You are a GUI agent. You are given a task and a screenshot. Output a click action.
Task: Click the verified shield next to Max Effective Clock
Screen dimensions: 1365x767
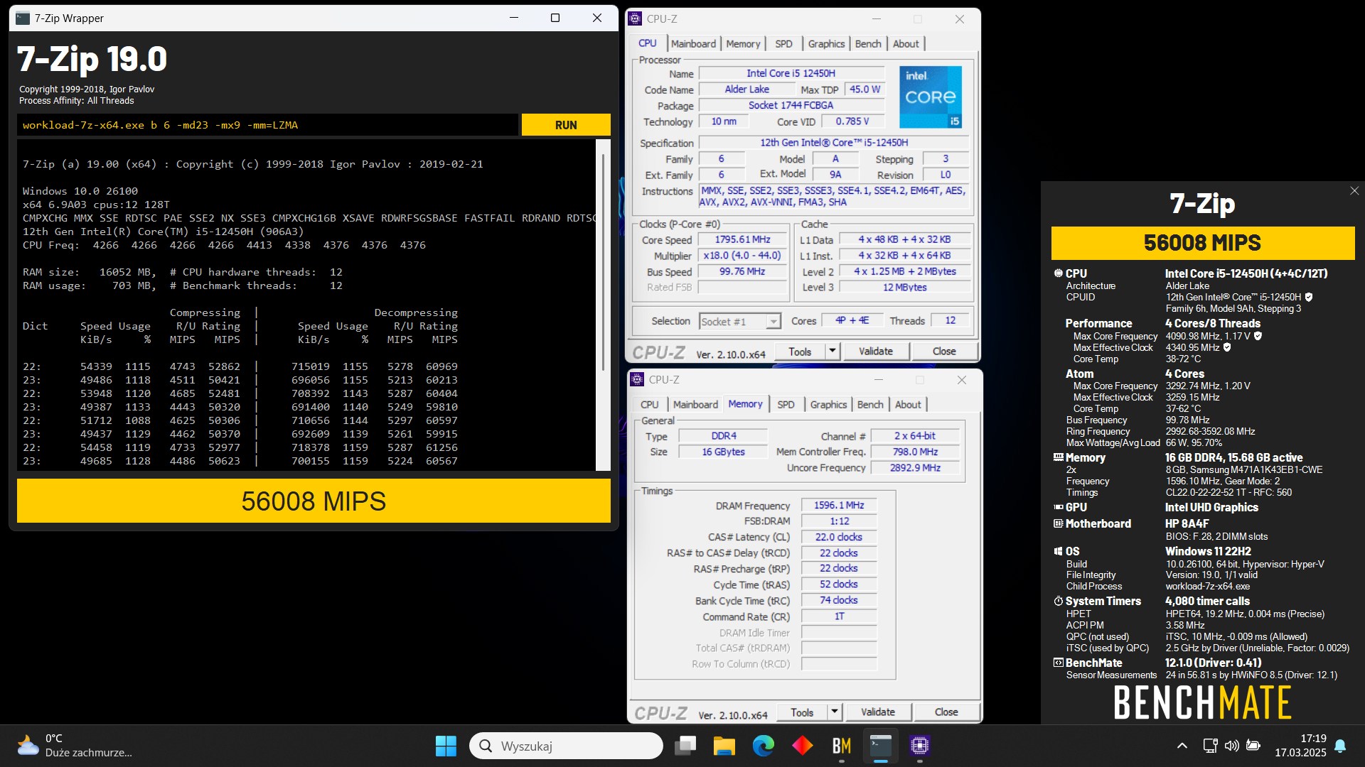click(1227, 348)
